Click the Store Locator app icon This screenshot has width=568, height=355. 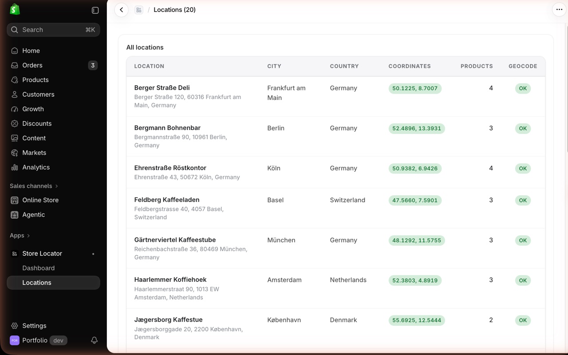(15, 254)
